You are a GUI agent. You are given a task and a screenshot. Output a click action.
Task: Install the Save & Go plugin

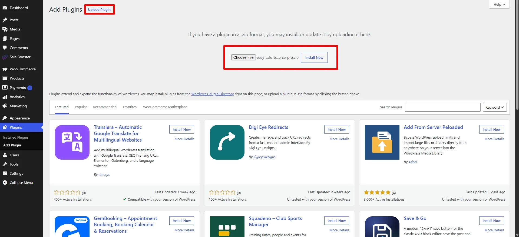(492, 221)
